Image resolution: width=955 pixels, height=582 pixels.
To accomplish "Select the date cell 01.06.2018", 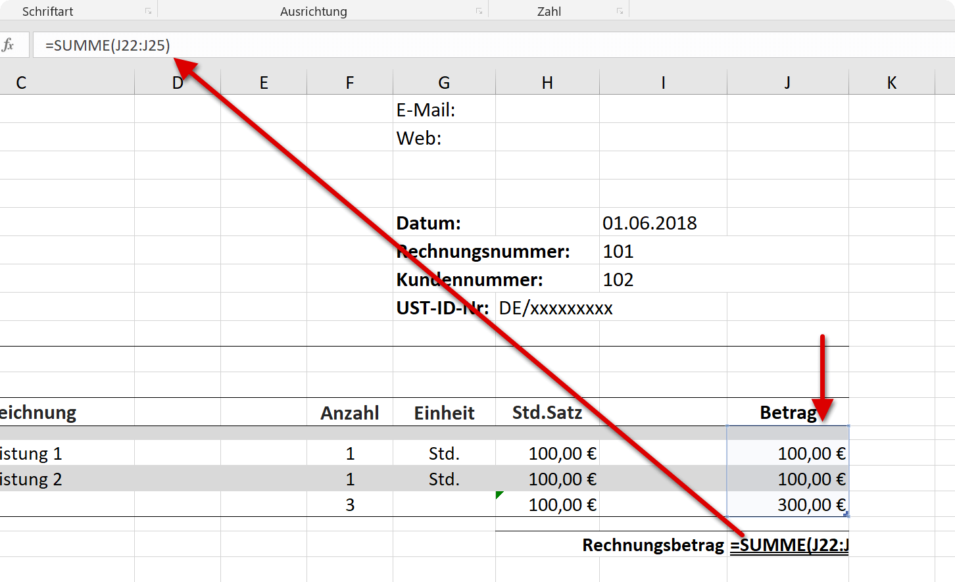I will (x=663, y=222).
